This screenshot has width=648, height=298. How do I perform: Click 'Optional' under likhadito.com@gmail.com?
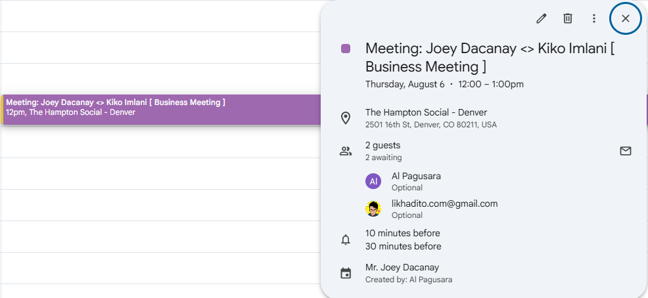407,215
